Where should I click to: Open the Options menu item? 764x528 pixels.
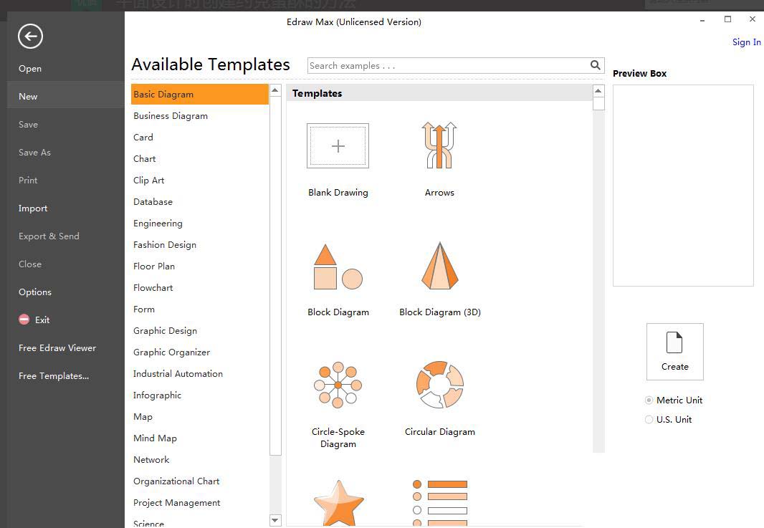tap(34, 292)
